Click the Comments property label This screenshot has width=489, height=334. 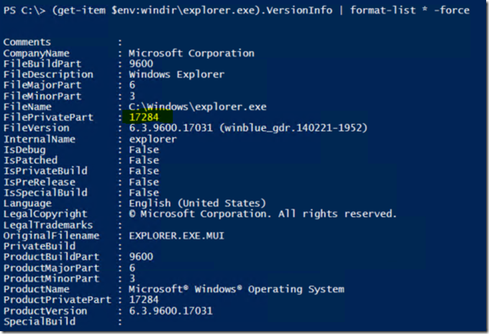tap(27, 42)
